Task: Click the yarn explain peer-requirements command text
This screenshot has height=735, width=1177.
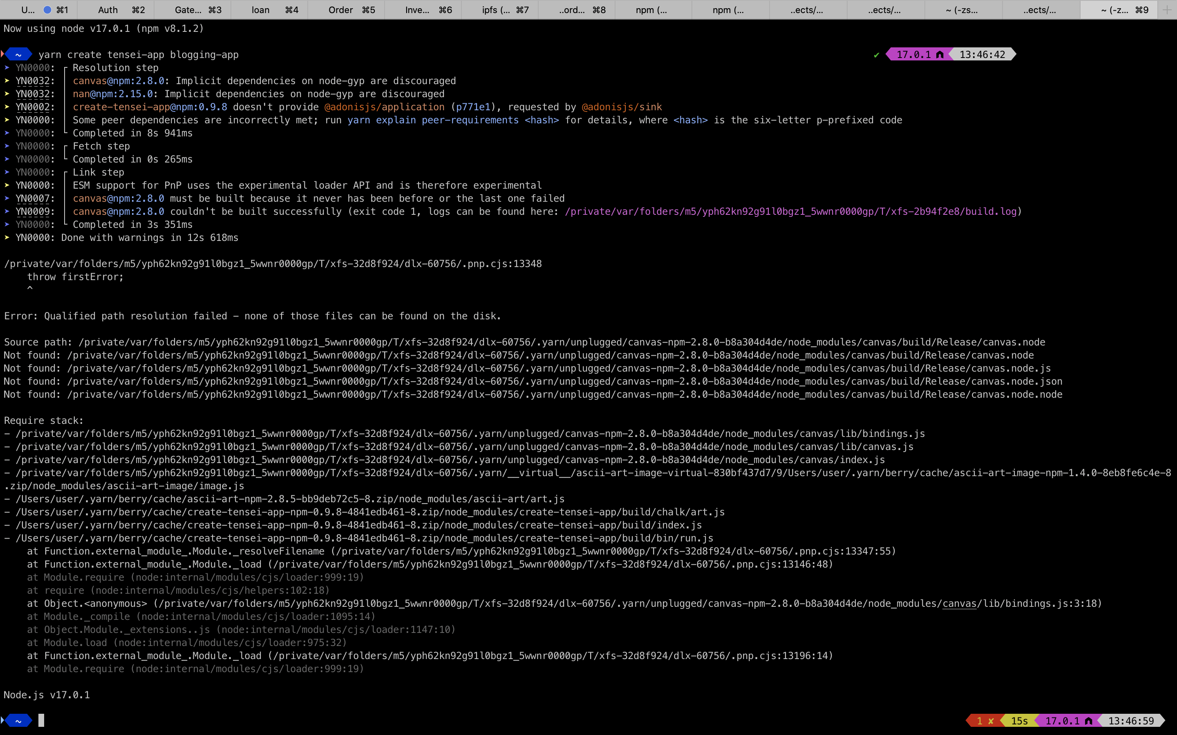Action: coord(432,120)
